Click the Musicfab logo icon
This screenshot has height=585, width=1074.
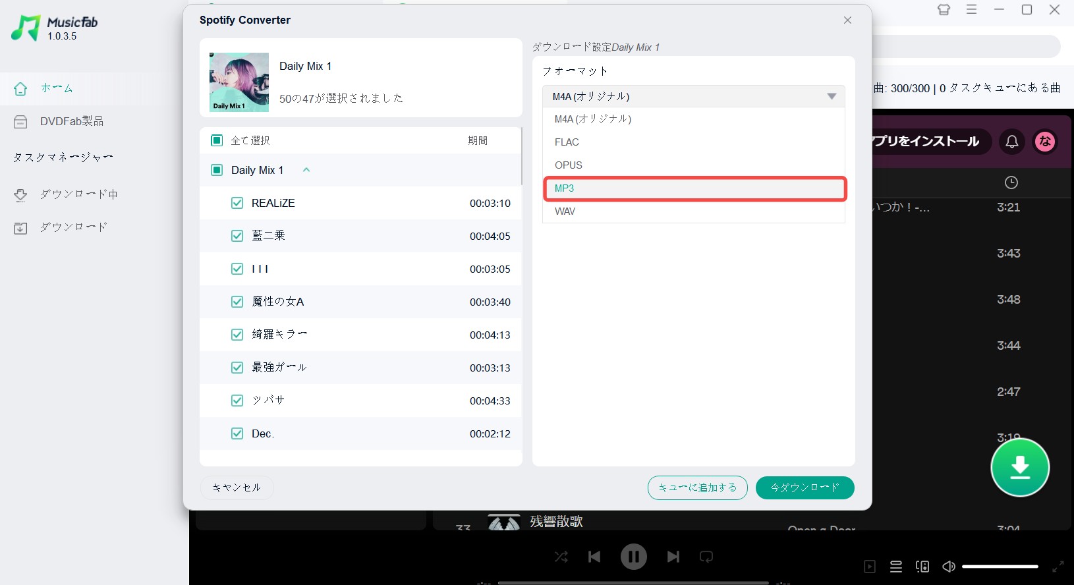(x=26, y=28)
